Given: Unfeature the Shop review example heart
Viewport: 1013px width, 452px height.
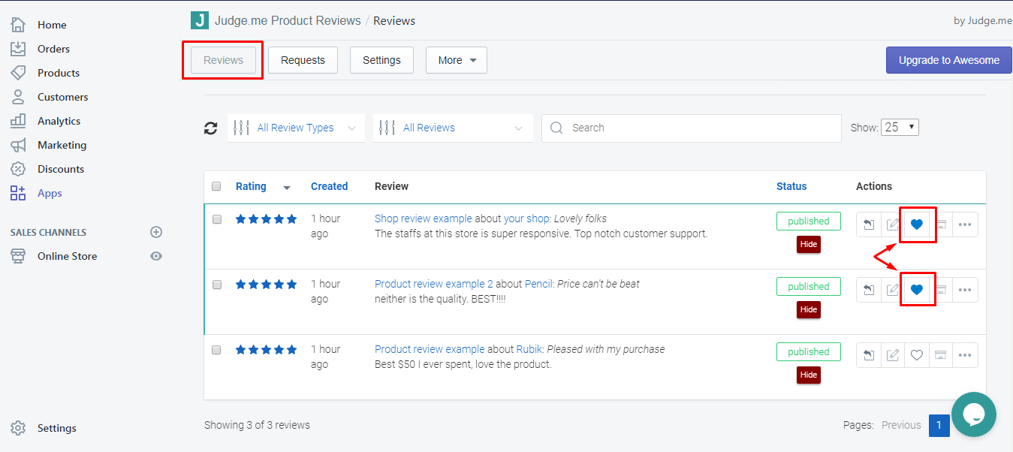Looking at the screenshot, I should click(917, 224).
